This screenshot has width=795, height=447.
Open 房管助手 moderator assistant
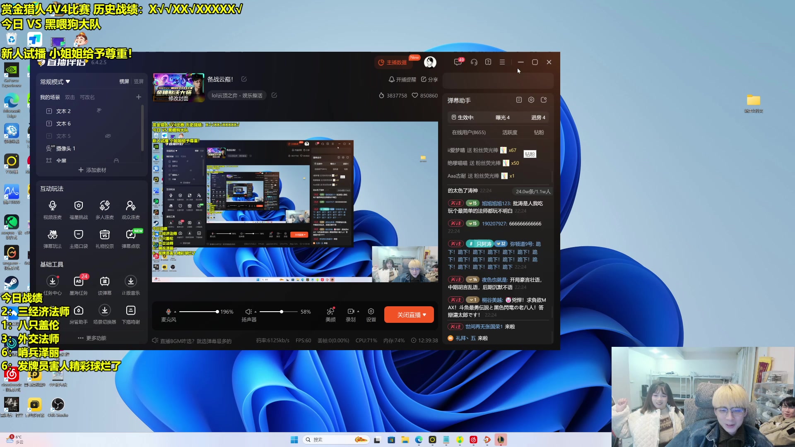[78, 315]
